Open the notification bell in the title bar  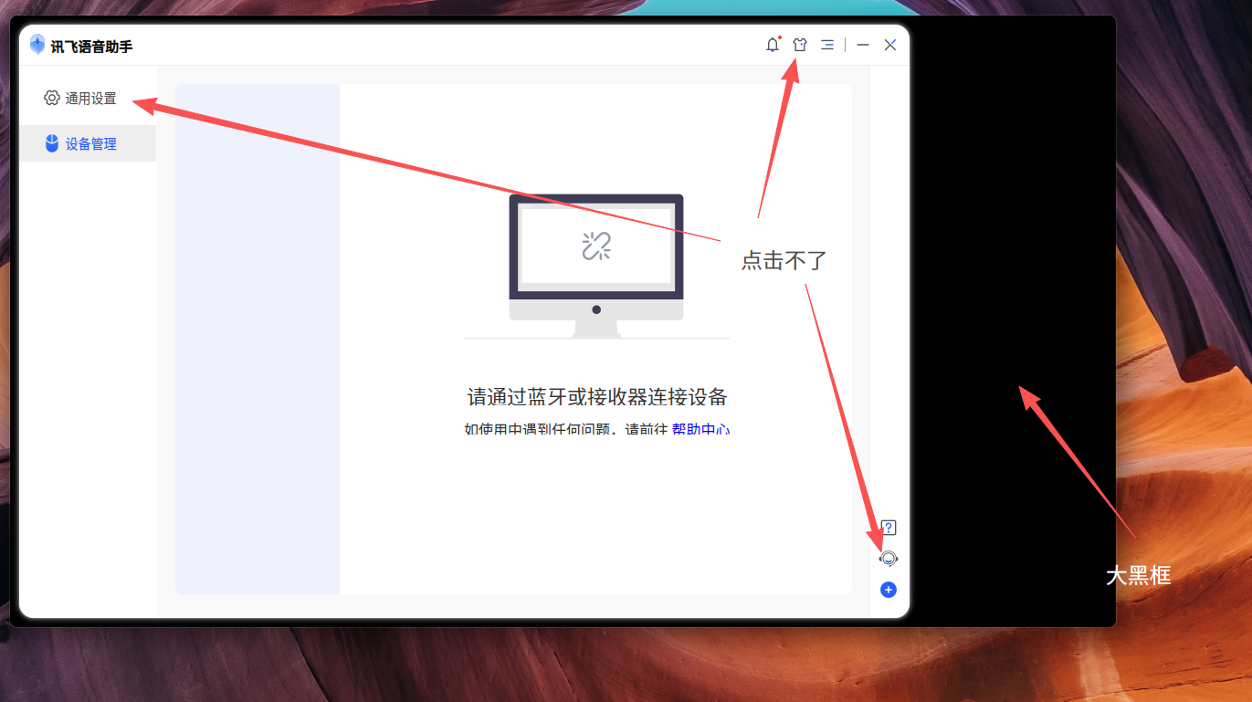tap(773, 45)
